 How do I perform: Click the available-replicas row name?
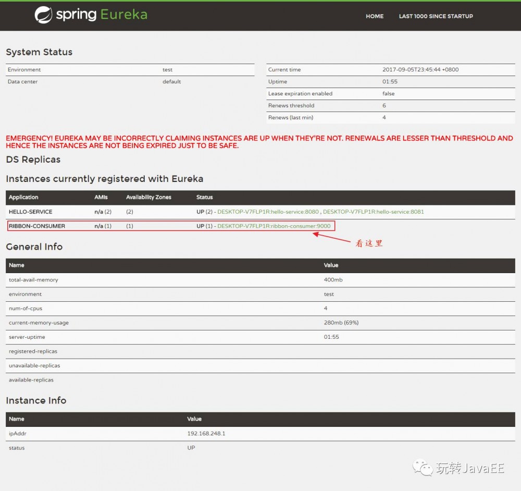pos(31,380)
